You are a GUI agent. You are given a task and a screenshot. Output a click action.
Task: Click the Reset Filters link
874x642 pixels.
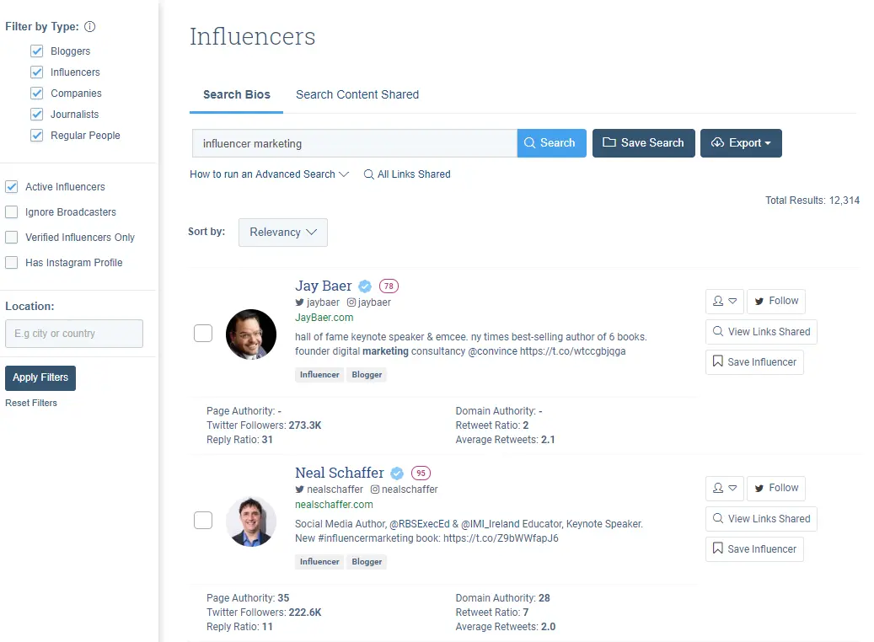[x=31, y=403]
